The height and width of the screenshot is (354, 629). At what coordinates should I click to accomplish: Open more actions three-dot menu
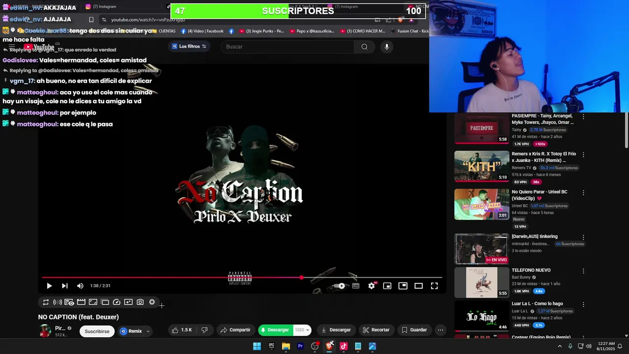[x=440, y=330]
